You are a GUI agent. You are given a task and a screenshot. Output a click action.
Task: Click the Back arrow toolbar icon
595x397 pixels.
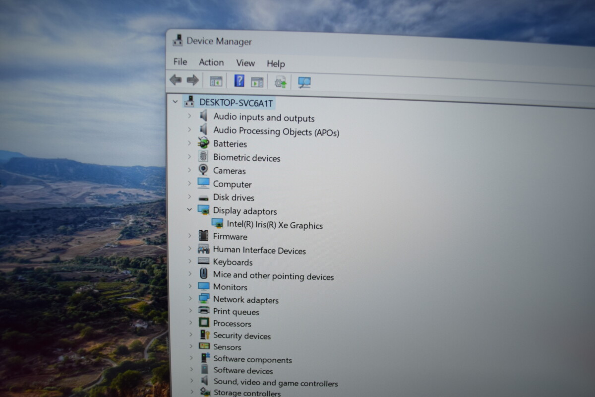pos(176,79)
